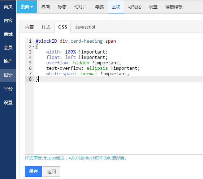Open the 桌面 dropdown menu
The height and width of the screenshot is (179, 203).
point(27,7)
